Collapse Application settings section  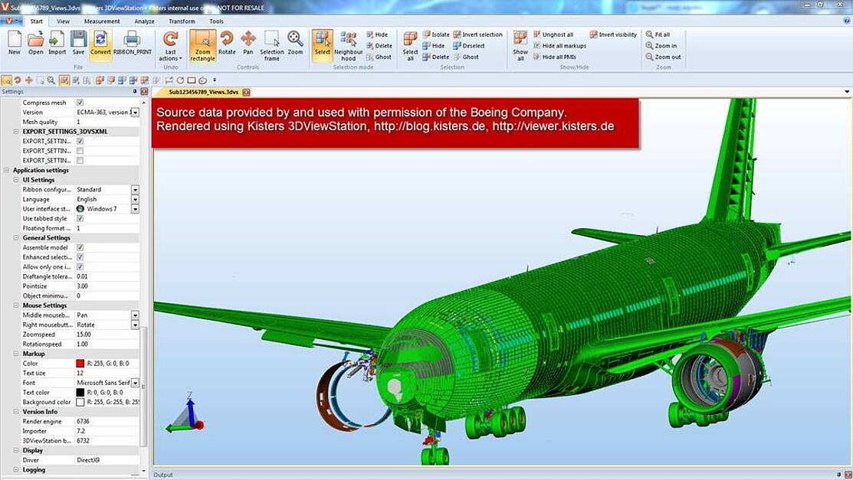tap(7, 170)
